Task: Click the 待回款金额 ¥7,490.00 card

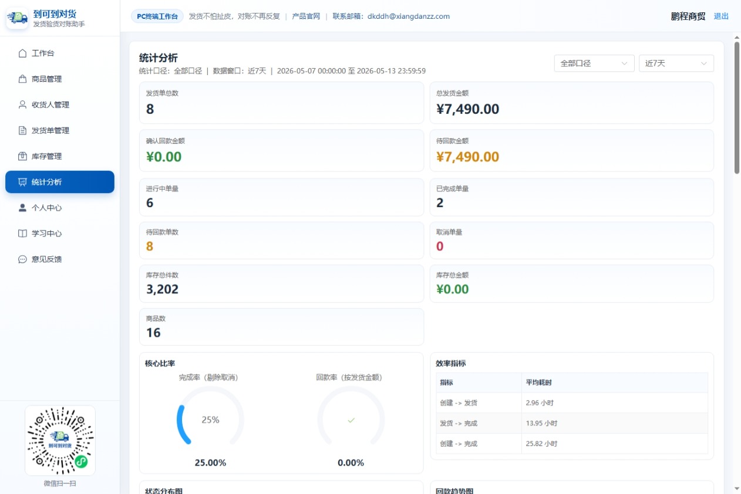Action: 572,151
